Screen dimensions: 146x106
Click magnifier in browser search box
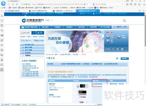(122, 4)
